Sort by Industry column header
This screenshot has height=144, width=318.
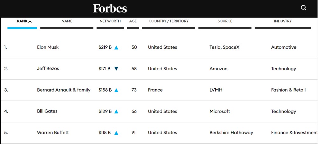point(283,21)
